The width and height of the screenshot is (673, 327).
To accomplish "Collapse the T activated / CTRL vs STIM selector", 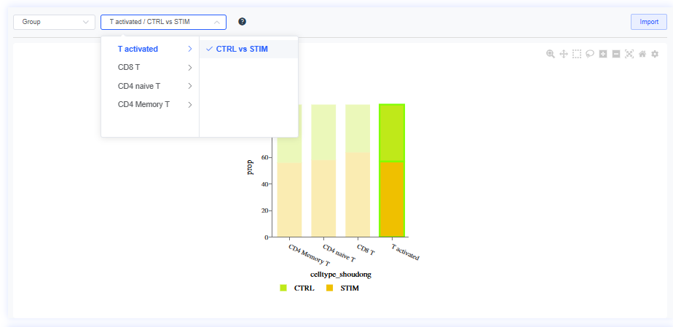I will point(163,22).
